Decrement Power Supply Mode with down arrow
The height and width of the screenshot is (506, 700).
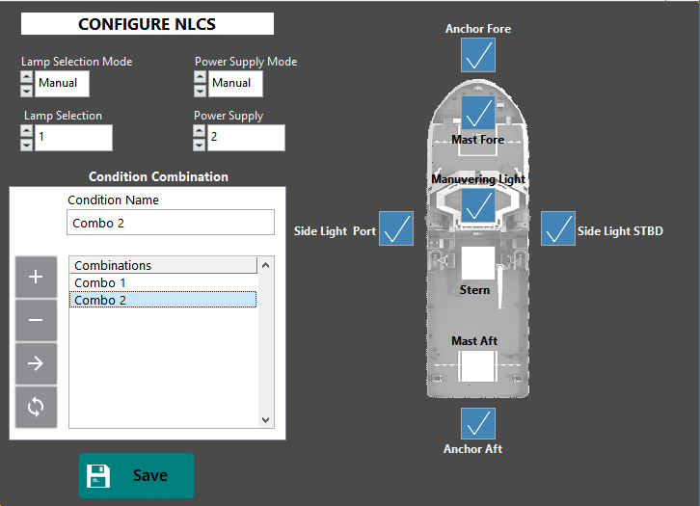point(200,91)
